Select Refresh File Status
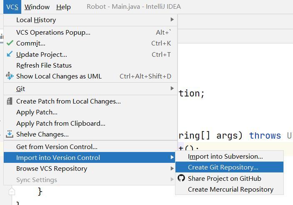This screenshot has width=293, height=205. tap(90, 65)
